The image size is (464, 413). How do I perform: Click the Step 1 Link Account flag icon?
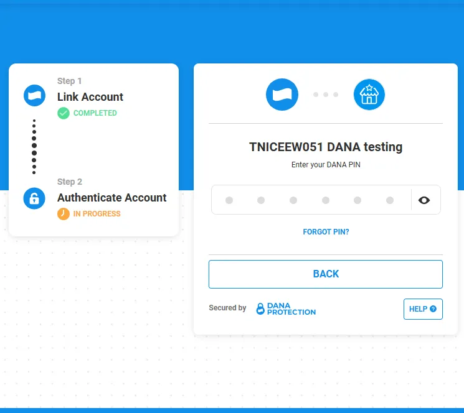(34, 95)
